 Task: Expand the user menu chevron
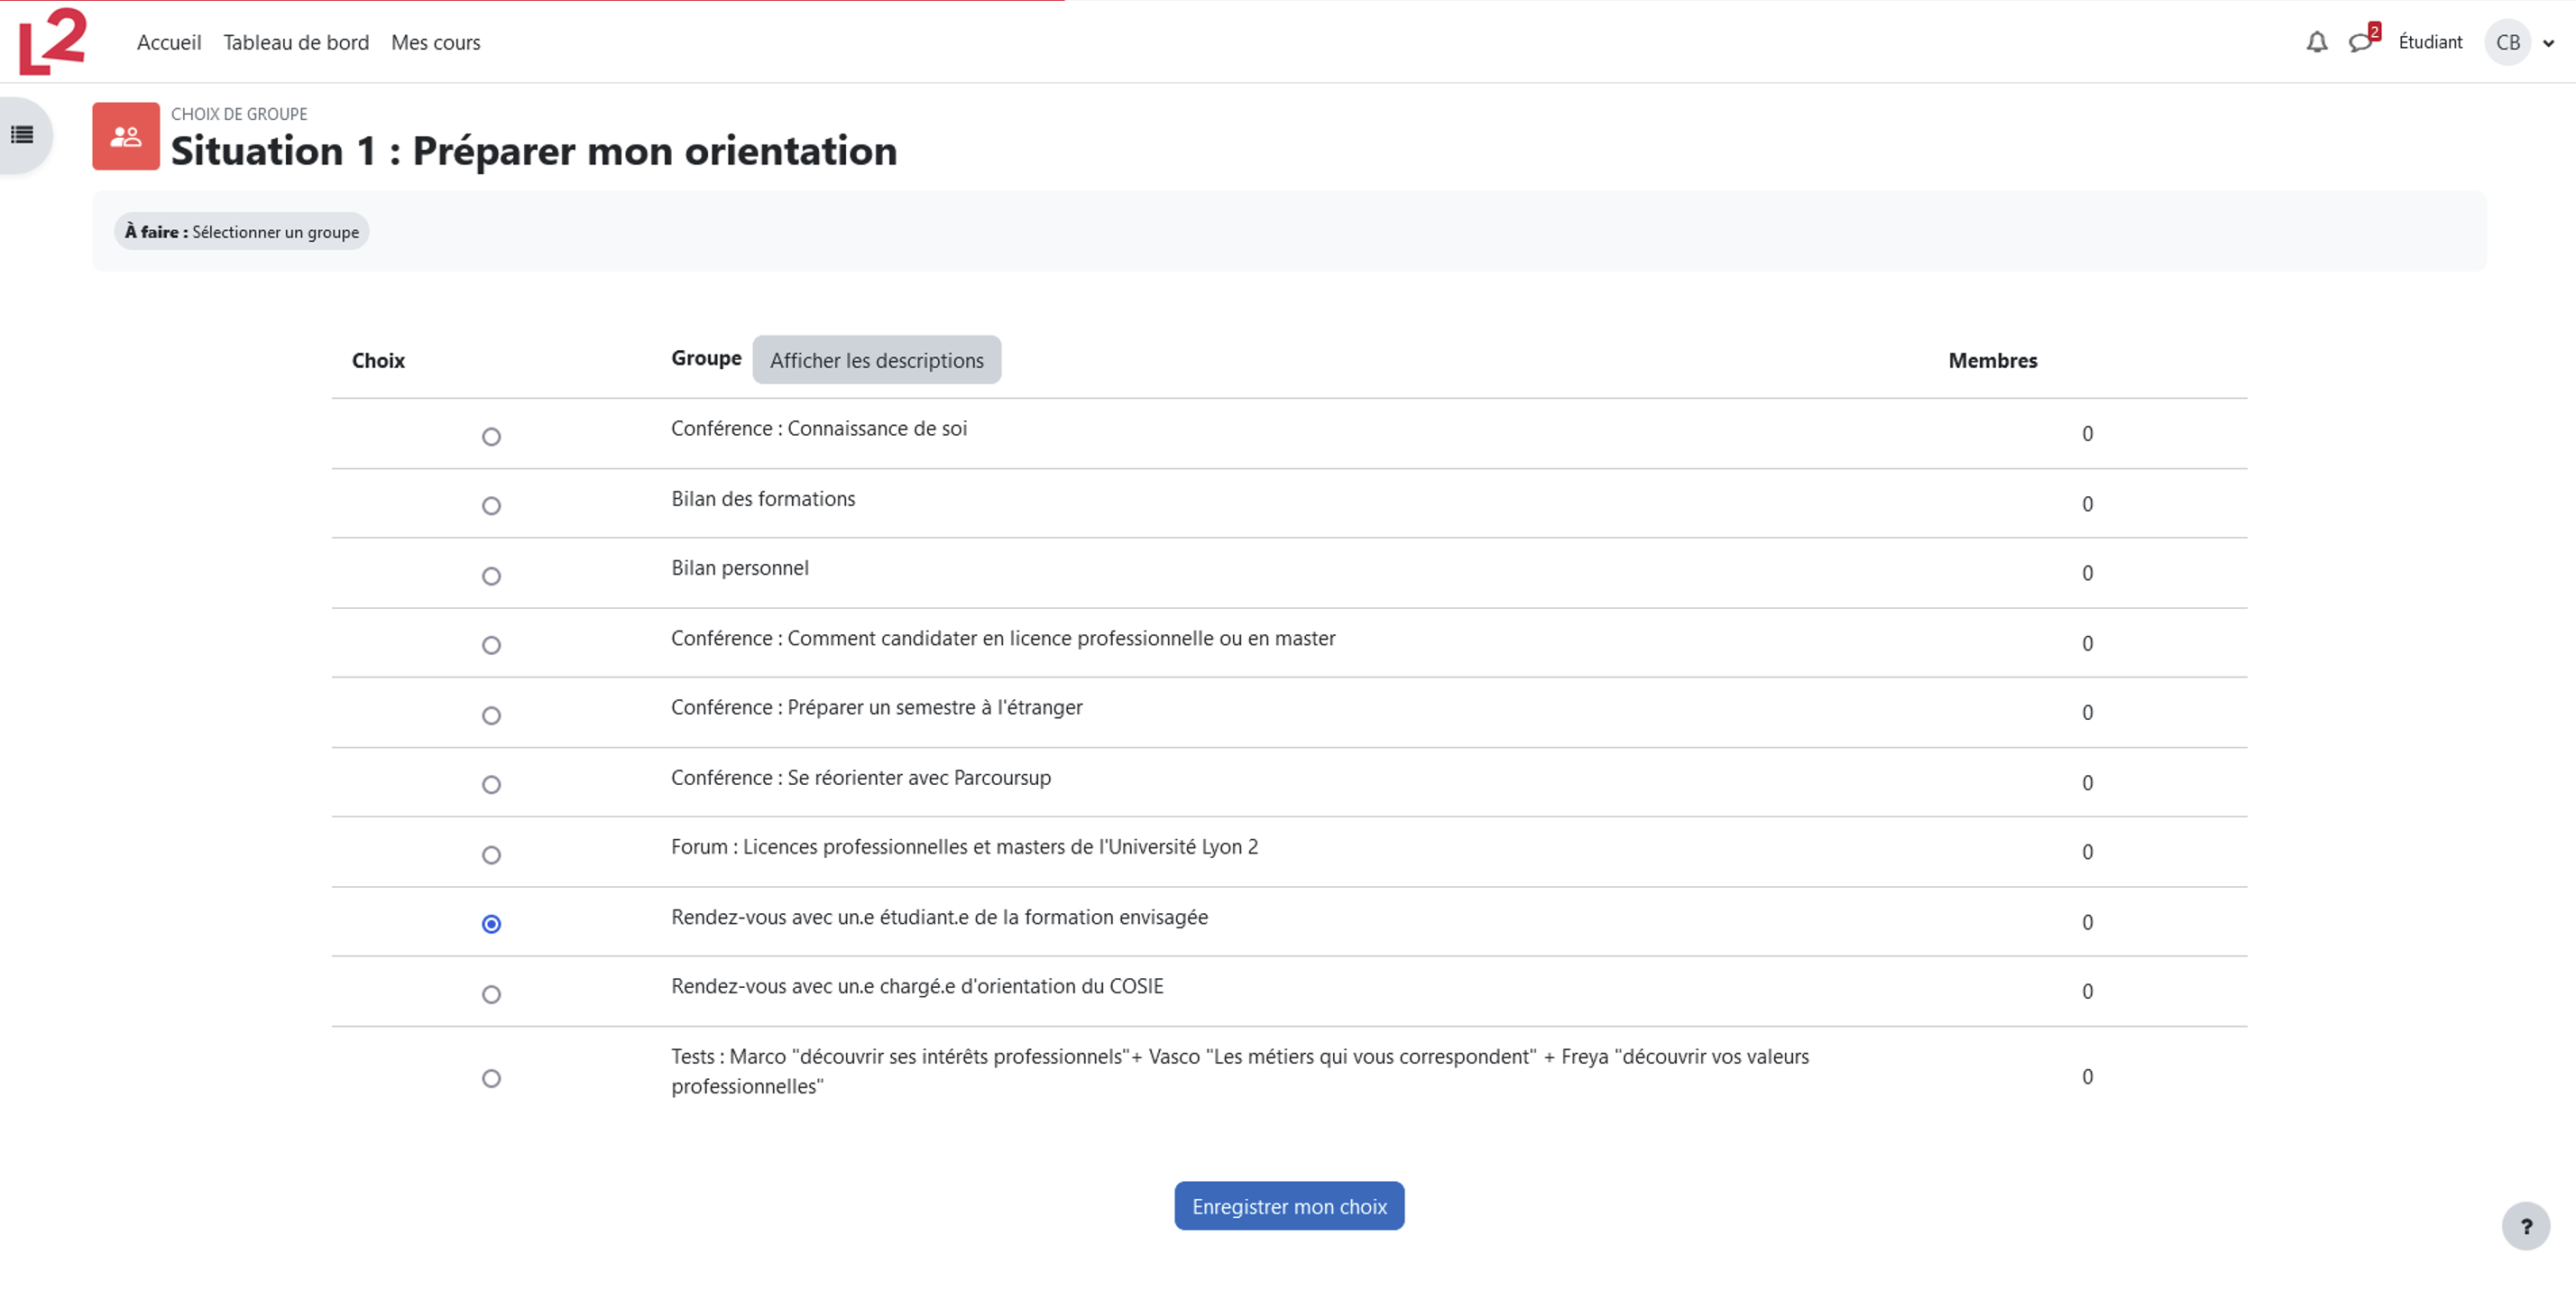pyautogui.click(x=2548, y=43)
